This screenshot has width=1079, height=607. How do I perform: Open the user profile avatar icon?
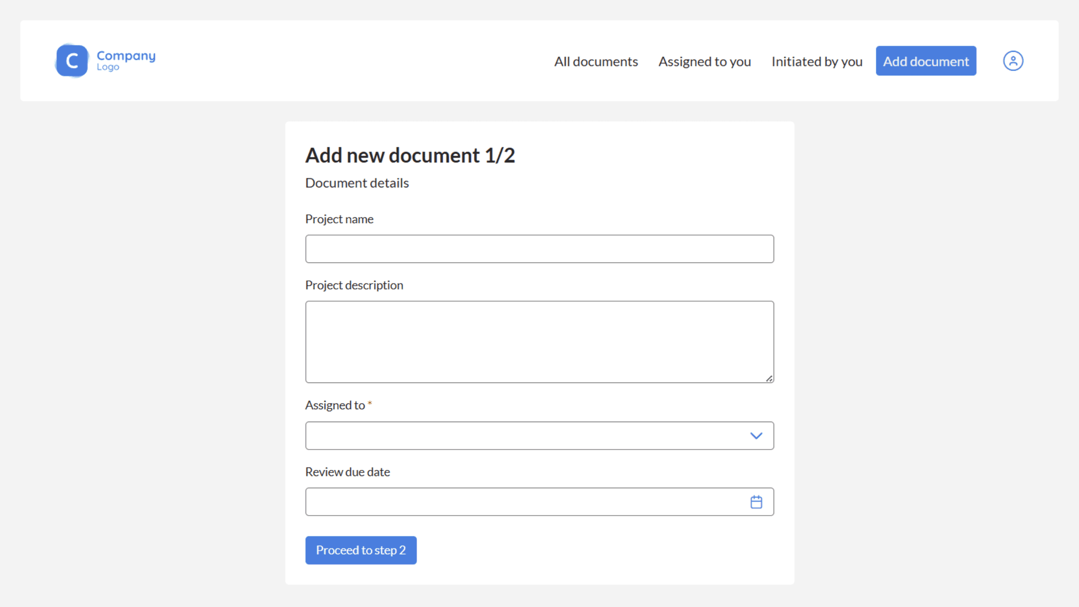pyautogui.click(x=1012, y=60)
